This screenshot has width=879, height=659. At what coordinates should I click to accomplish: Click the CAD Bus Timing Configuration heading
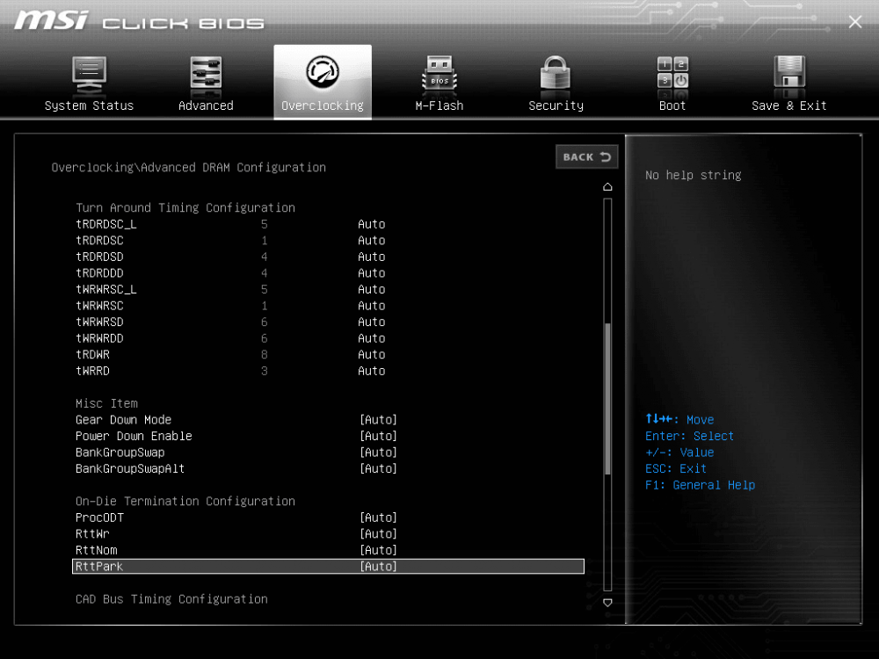[x=171, y=599]
